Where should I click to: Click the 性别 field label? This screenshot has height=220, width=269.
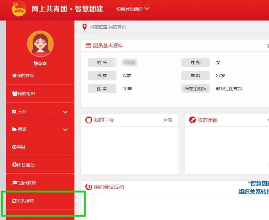[195, 62]
